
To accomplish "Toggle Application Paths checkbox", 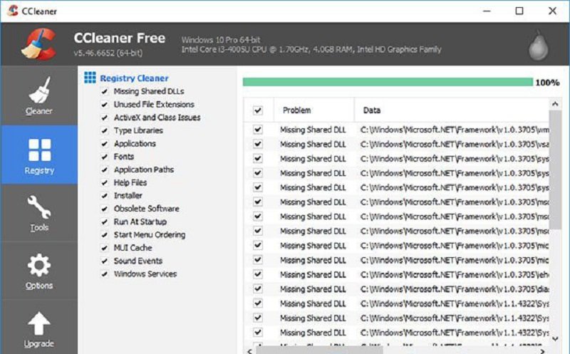I will click(x=105, y=170).
